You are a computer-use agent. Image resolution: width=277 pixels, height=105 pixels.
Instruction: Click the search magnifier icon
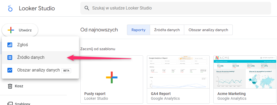[x=87, y=8]
